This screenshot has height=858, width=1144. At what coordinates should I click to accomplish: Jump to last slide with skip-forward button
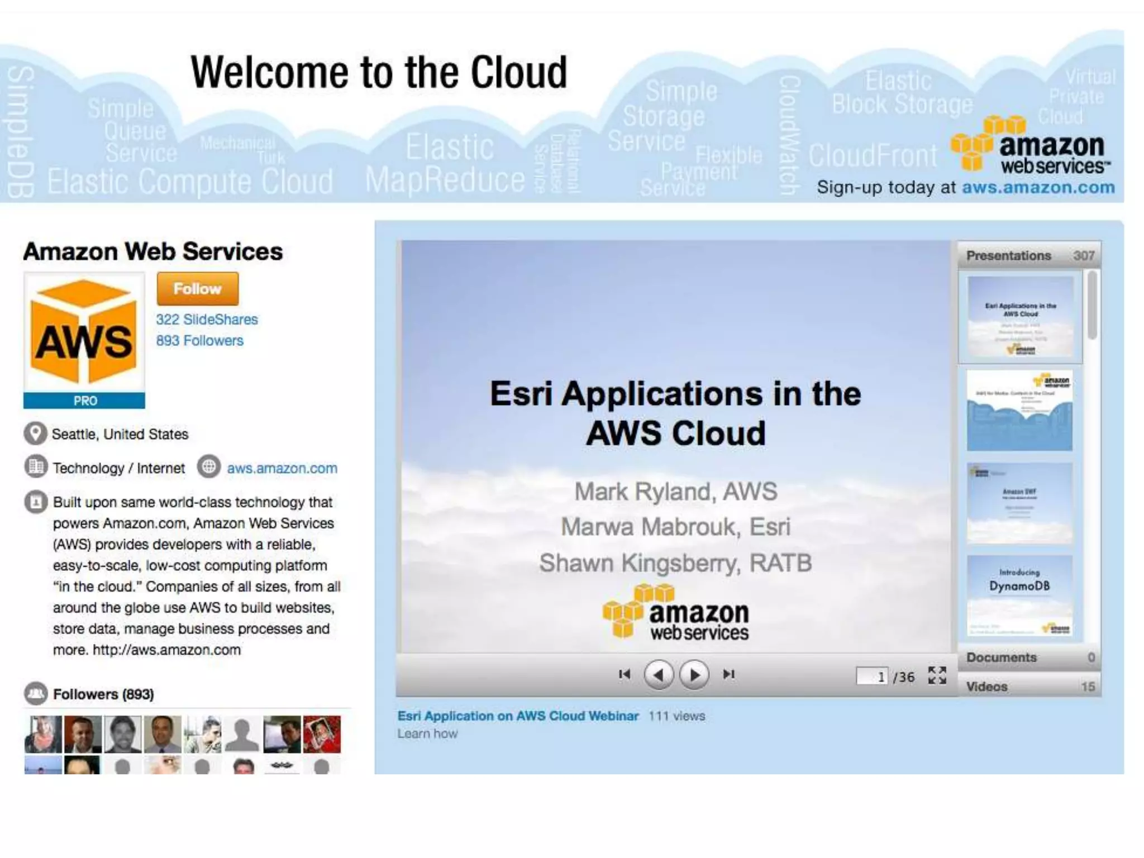(728, 674)
